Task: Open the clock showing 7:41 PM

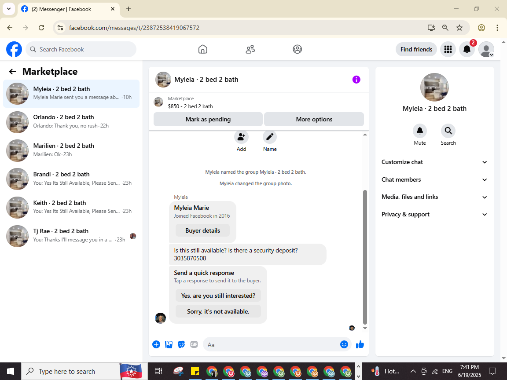Action: point(469,371)
